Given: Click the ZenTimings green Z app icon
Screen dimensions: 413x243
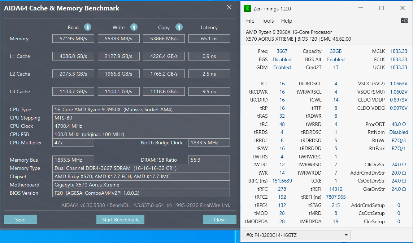Looking at the screenshot, I should (x=248, y=8).
